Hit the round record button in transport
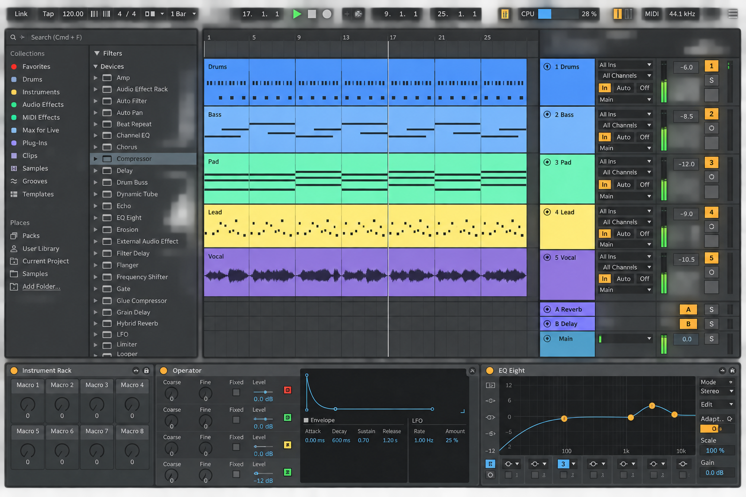The height and width of the screenshot is (497, 746). (x=327, y=14)
